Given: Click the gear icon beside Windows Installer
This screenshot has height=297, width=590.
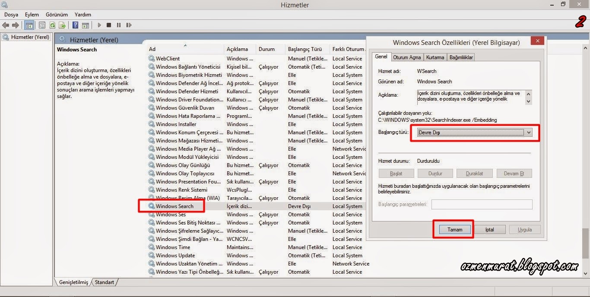Looking at the screenshot, I should [152, 124].
